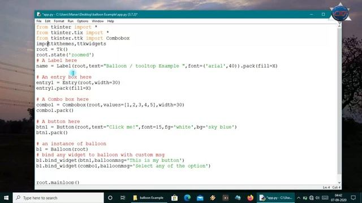Click the line 'b1 = Balloon(root)'
Image resolution: width=362 pixels, height=203 pixels.
[x=62, y=149]
